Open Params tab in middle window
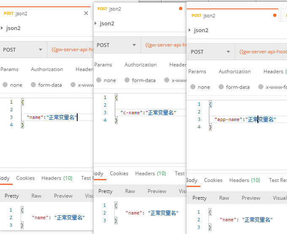 pyautogui.click(x=103, y=65)
